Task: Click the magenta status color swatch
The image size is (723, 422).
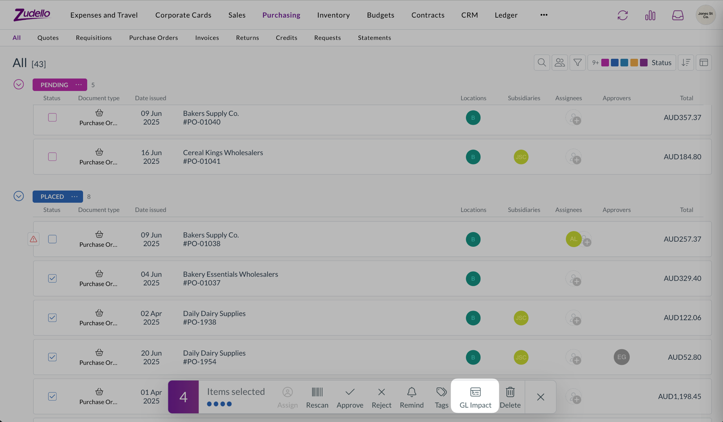Action: tap(605, 63)
